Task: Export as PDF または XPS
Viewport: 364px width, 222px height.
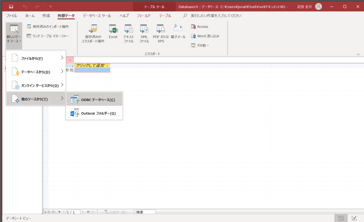Action: click(161, 33)
